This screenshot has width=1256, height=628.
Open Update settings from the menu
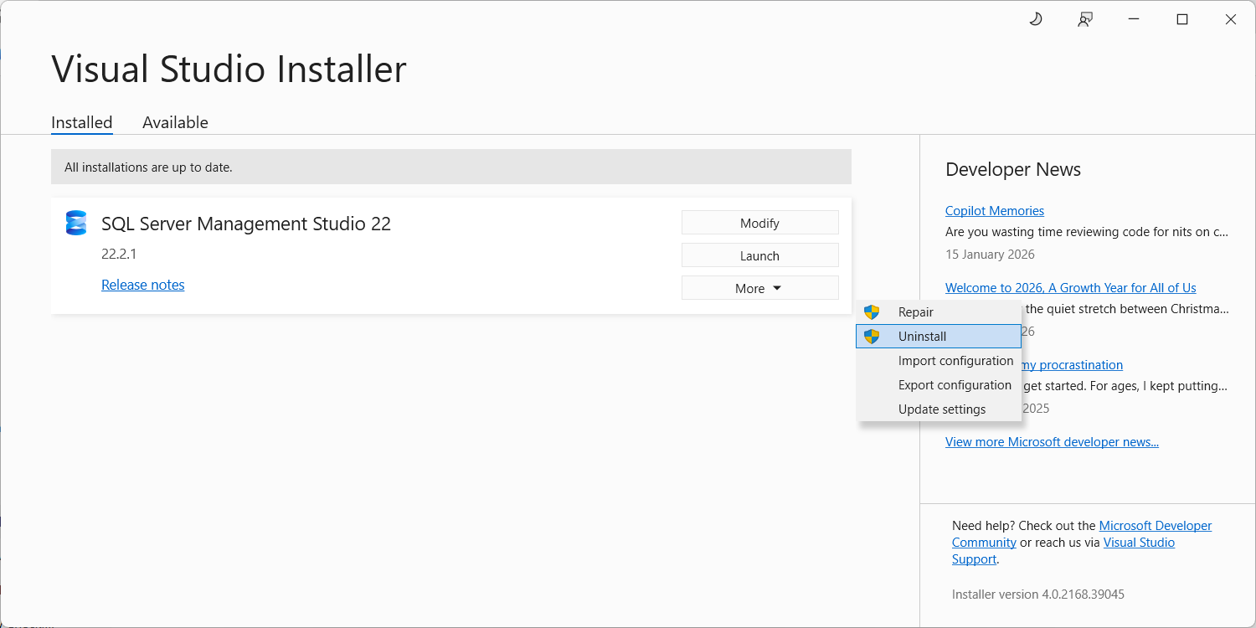pyautogui.click(x=942, y=409)
